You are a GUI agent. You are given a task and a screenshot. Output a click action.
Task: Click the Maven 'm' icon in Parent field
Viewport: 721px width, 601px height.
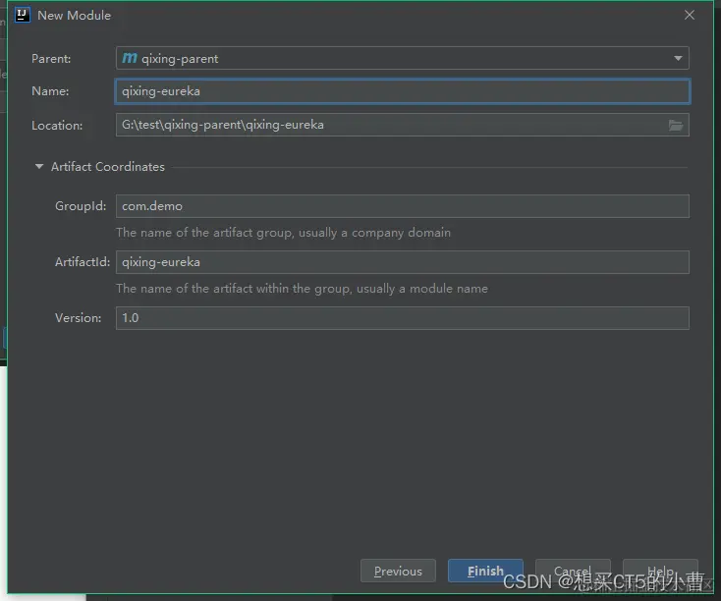pyautogui.click(x=130, y=58)
